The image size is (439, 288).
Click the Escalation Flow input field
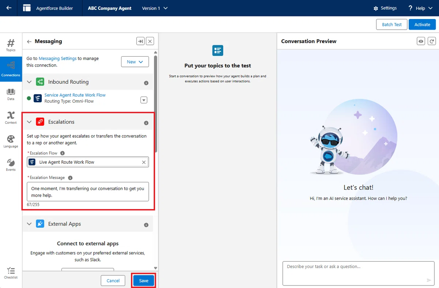click(x=88, y=162)
